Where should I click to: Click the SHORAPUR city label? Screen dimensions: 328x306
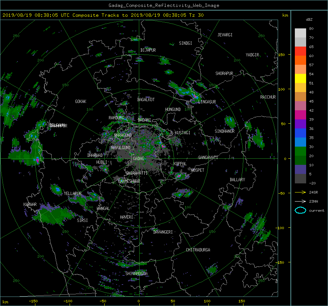coord(224,73)
